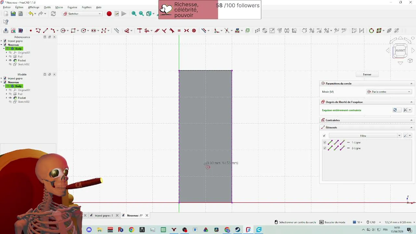The width and height of the screenshot is (416, 234).
Task: Click the View sketch icon
Action: point(13,31)
